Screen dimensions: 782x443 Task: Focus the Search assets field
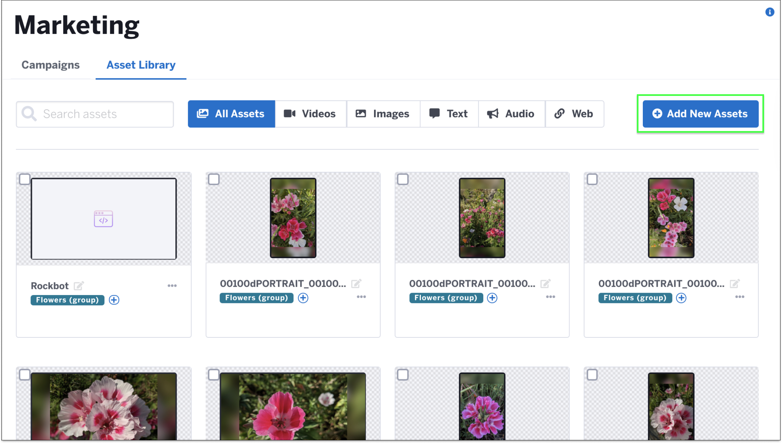point(95,114)
